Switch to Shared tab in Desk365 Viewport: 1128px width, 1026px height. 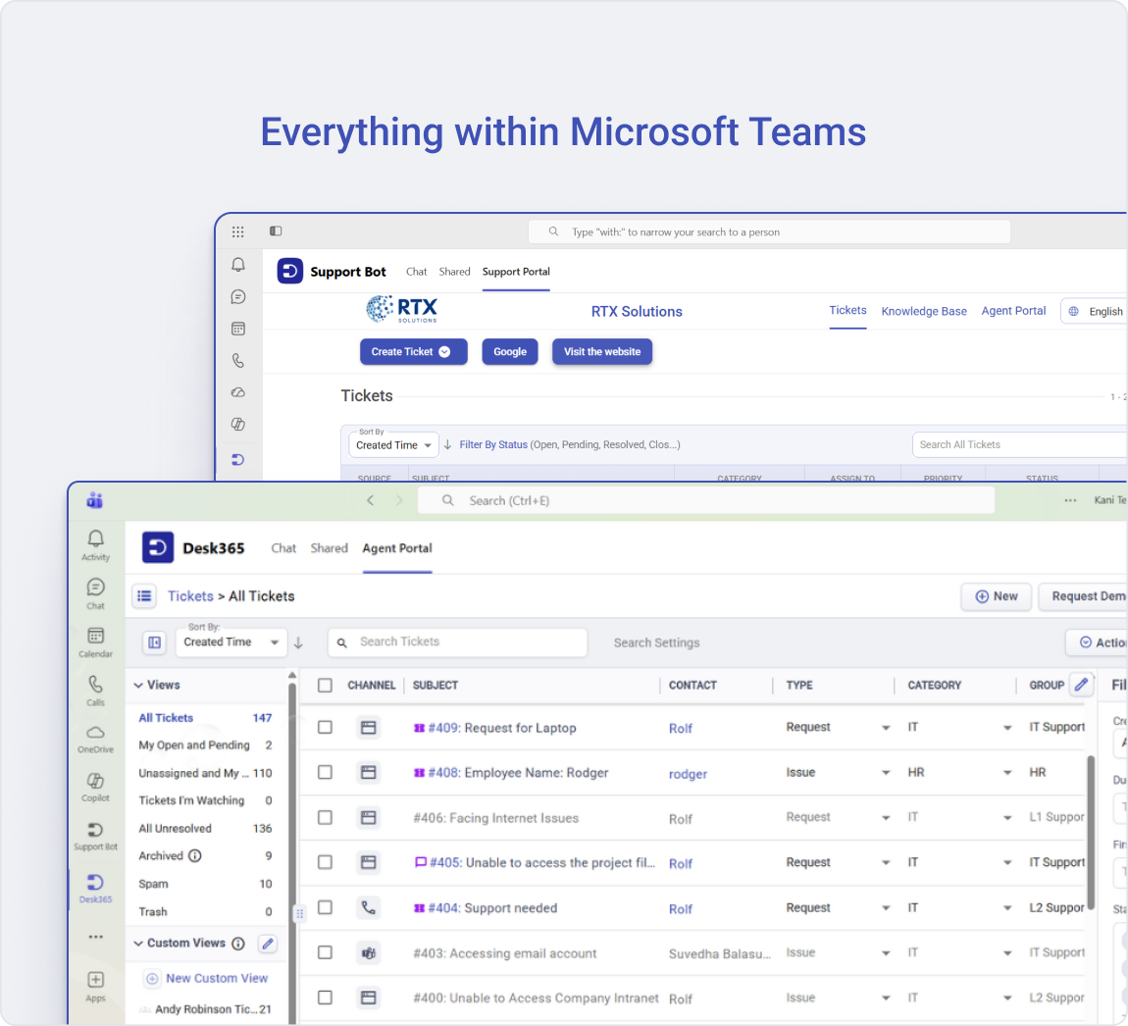tap(329, 548)
